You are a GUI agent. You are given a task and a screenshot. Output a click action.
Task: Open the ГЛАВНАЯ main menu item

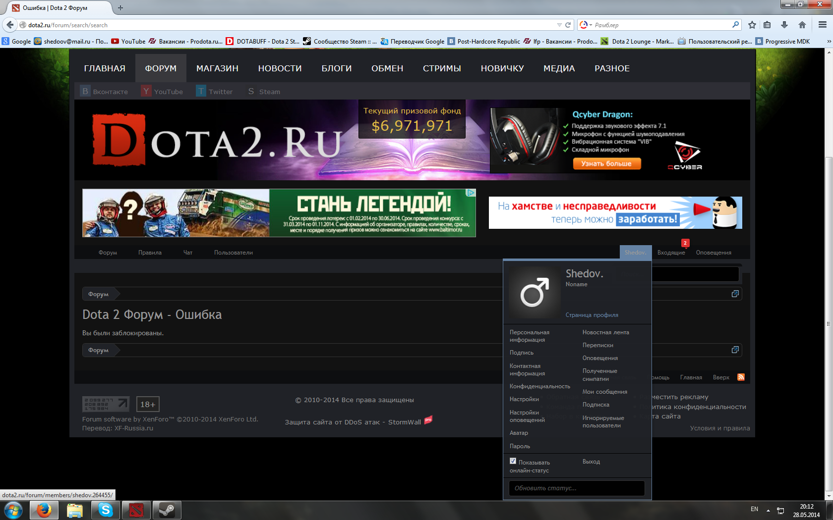click(105, 68)
